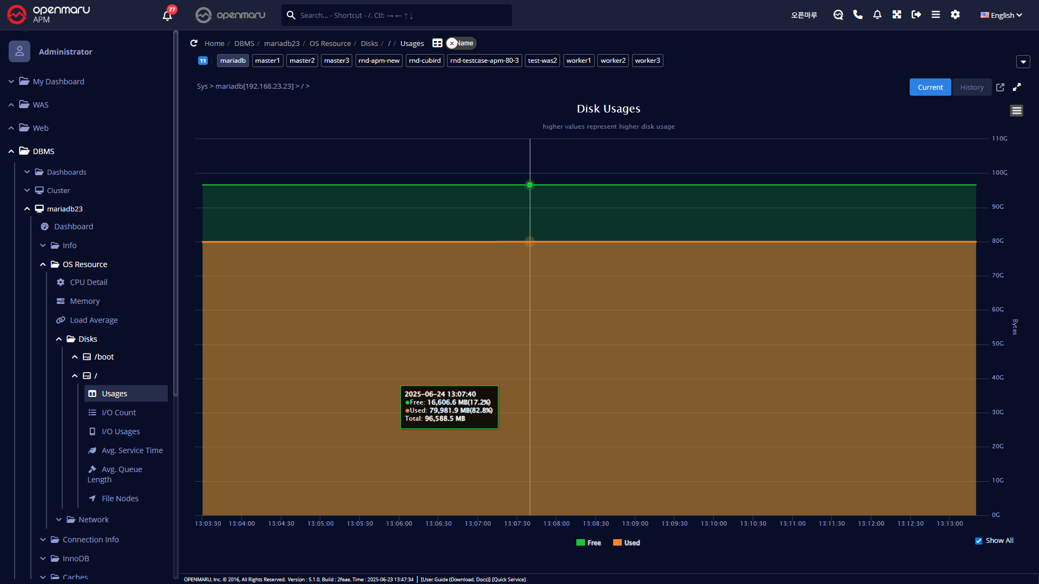Toggle Used orange legend swatch
This screenshot has height=584, width=1039.
pyautogui.click(x=617, y=543)
